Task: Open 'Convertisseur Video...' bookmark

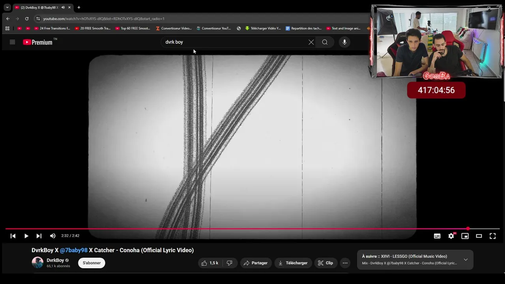Action: (x=174, y=28)
